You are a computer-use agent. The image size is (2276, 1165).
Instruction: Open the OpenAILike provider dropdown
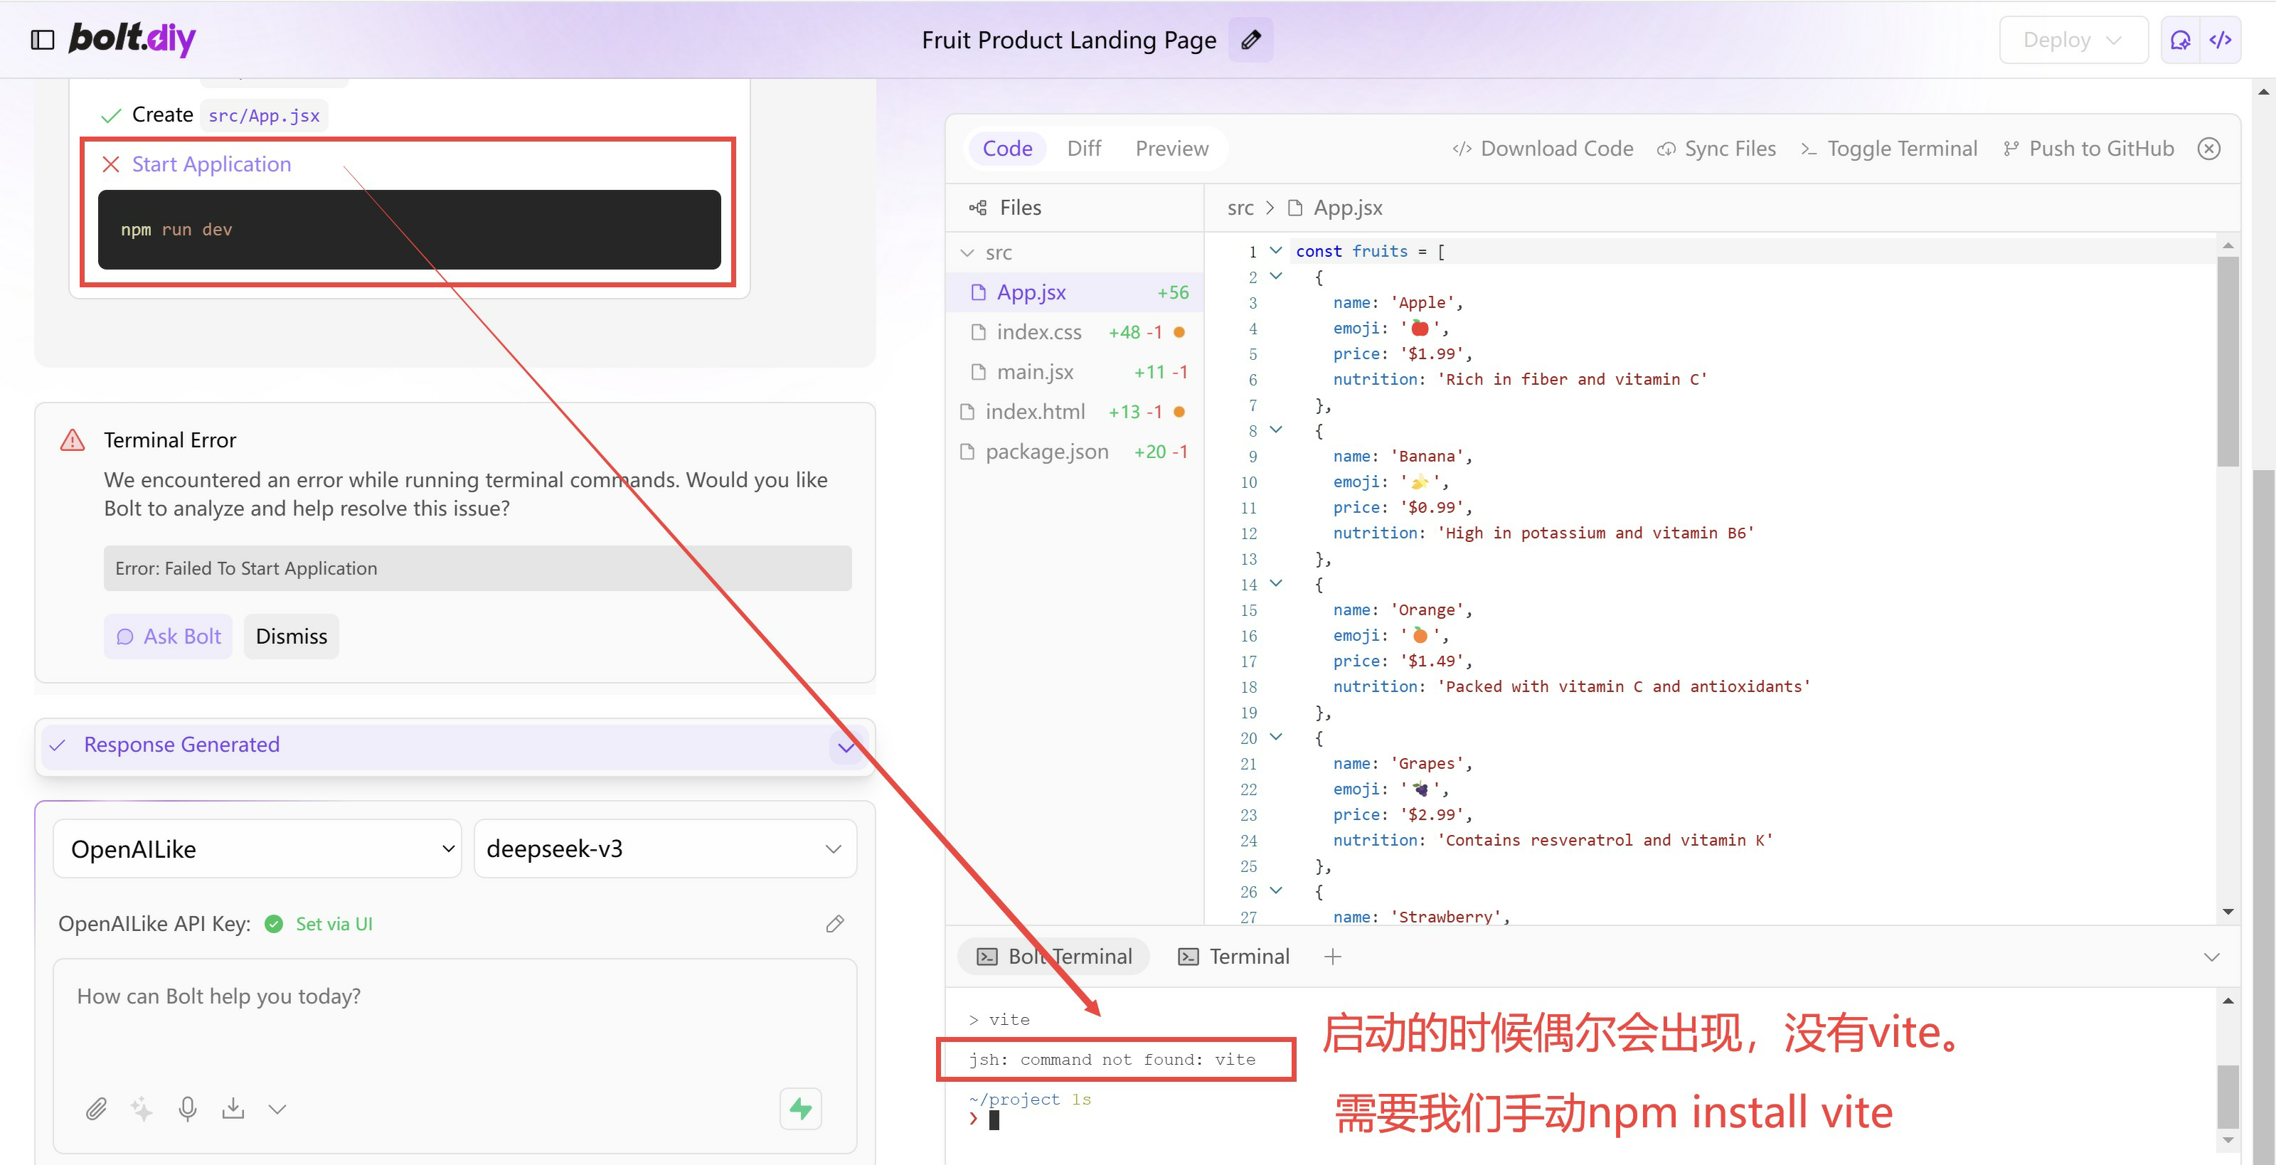pyautogui.click(x=257, y=849)
